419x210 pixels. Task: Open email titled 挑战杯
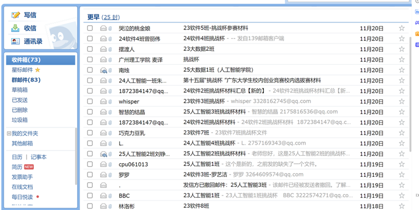tap(192, 59)
